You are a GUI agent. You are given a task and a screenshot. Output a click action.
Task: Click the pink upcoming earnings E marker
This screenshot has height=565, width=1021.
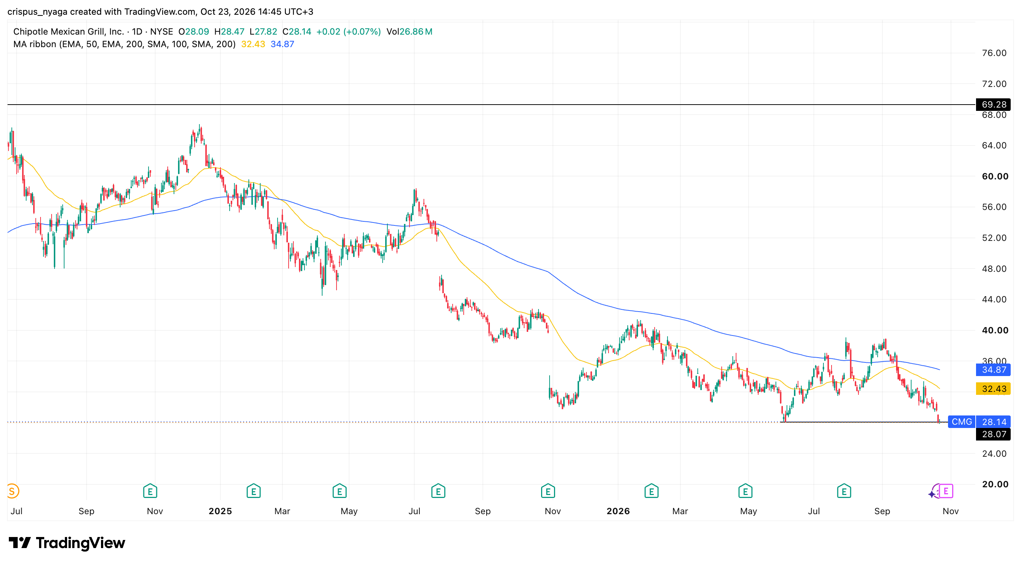coord(946,491)
